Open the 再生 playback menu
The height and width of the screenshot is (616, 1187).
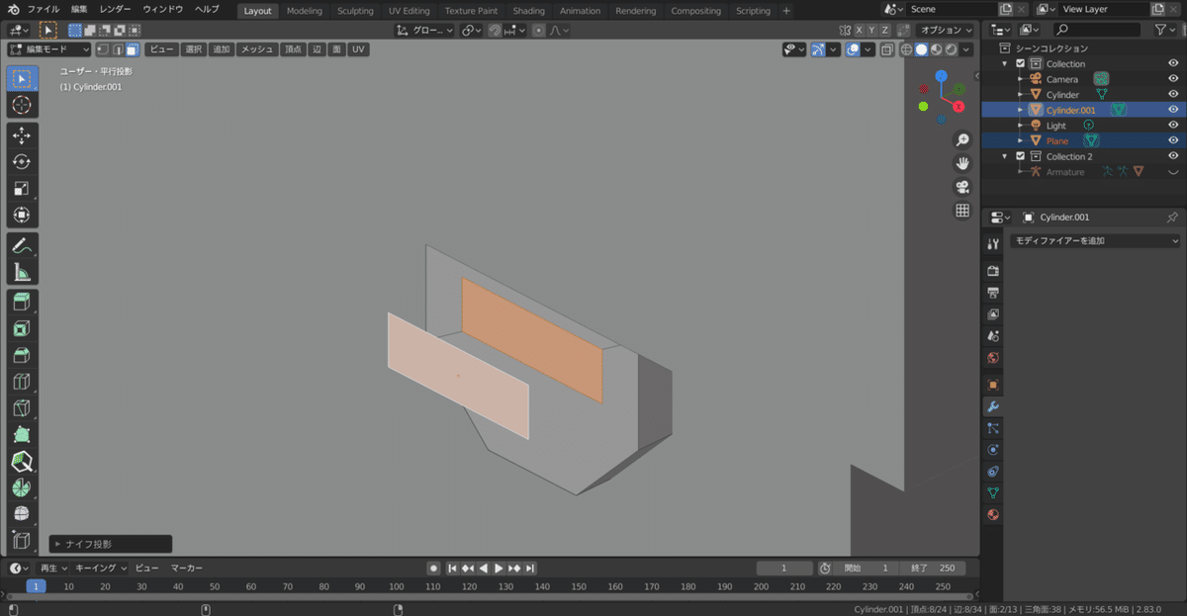coord(52,568)
